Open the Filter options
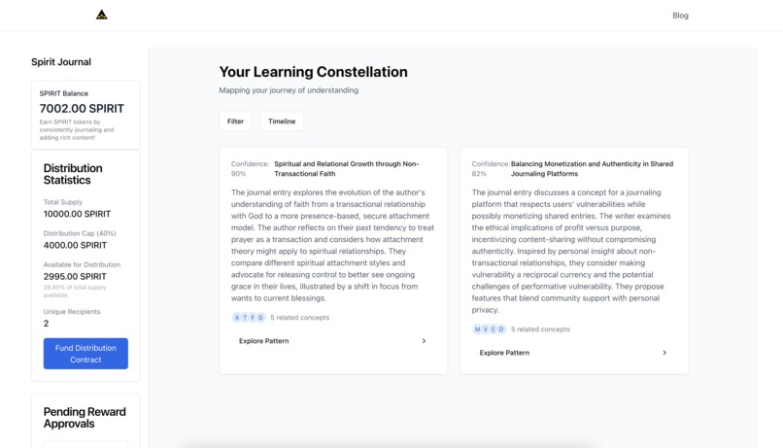 pyautogui.click(x=235, y=121)
